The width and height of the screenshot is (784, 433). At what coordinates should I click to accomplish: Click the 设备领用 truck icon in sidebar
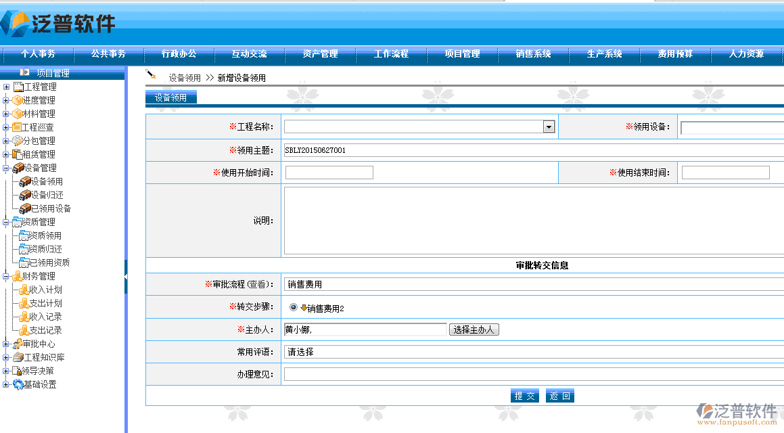point(25,181)
